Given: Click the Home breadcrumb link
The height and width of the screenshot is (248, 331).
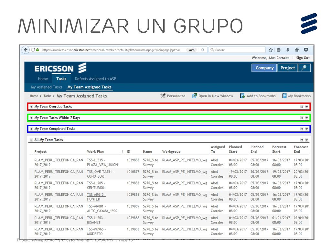Looking at the screenshot, I should click(x=34, y=96).
